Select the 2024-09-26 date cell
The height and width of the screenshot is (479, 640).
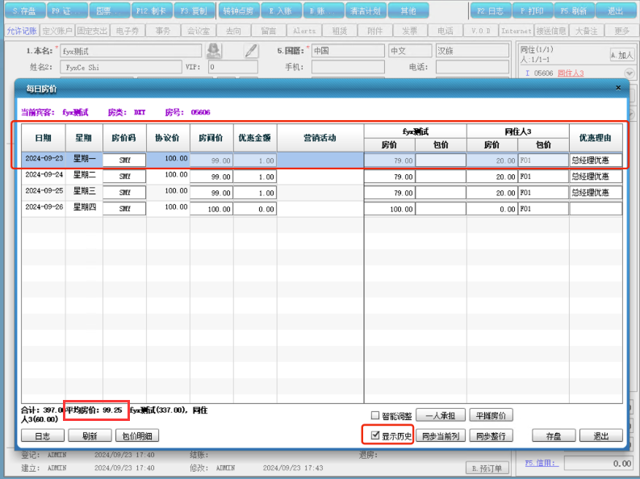[x=44, y=207]
